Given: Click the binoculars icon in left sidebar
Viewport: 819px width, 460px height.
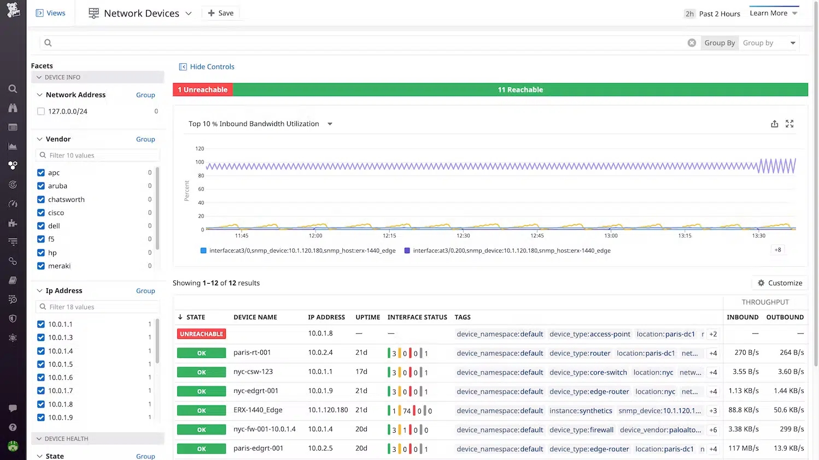Looking at the screenshot, I should coord(13,108).
